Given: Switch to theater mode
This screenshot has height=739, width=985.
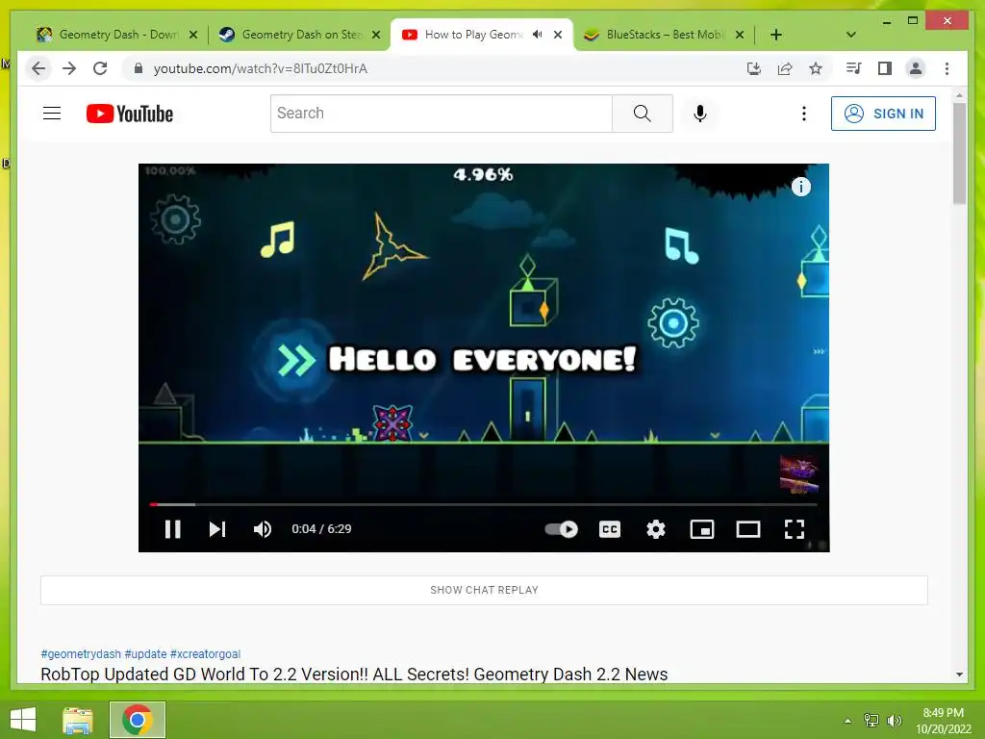Looking at the screenshot, I should [x=748, y=529].
